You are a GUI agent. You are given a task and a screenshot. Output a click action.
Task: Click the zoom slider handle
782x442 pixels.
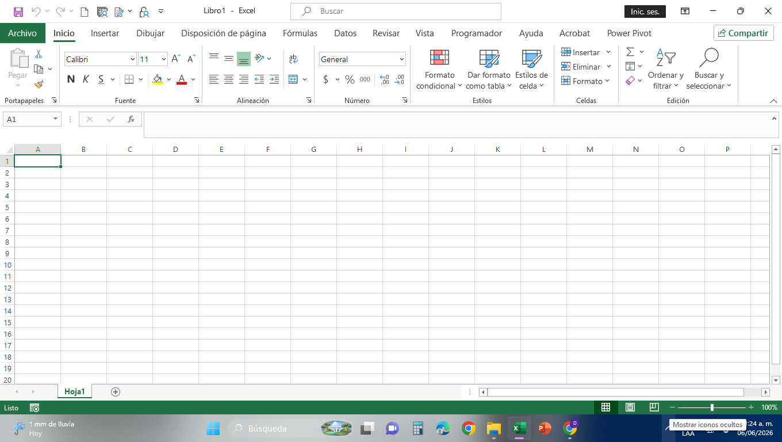point(712,407)
